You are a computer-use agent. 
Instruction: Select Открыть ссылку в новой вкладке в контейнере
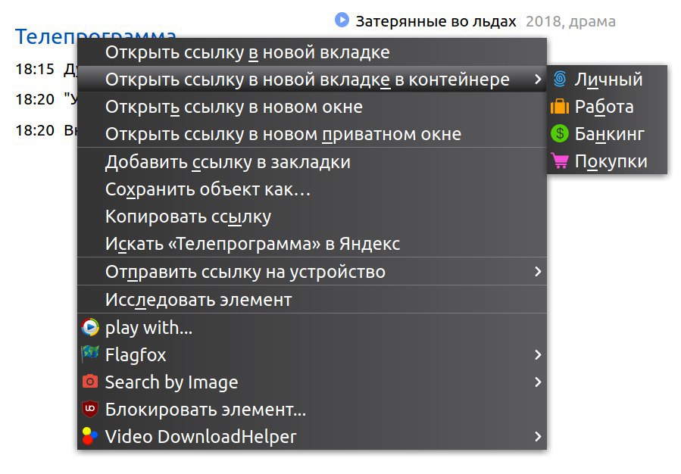click(312, 79)
